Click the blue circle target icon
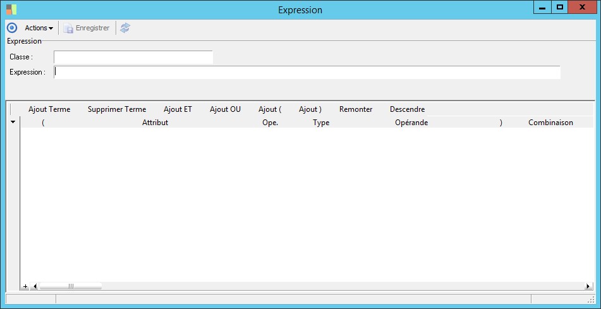601x309 pixels. 12,28
